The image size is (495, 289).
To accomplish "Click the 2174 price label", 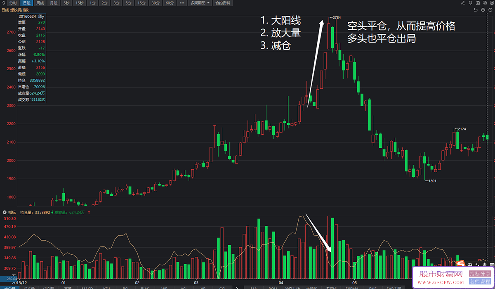I will (x=462, y=129).
